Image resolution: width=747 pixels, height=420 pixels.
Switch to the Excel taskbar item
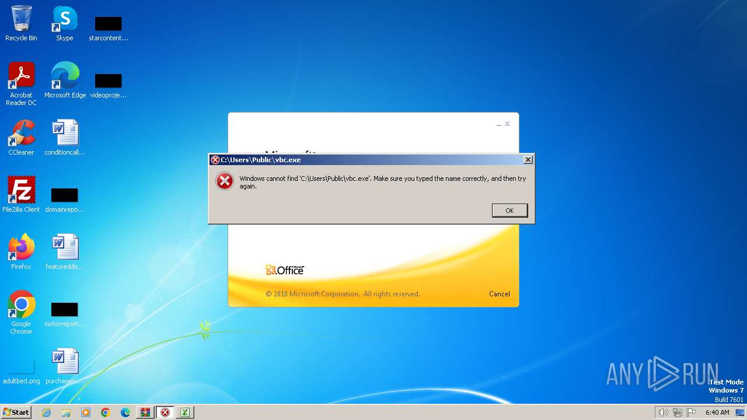coord(185,412)
